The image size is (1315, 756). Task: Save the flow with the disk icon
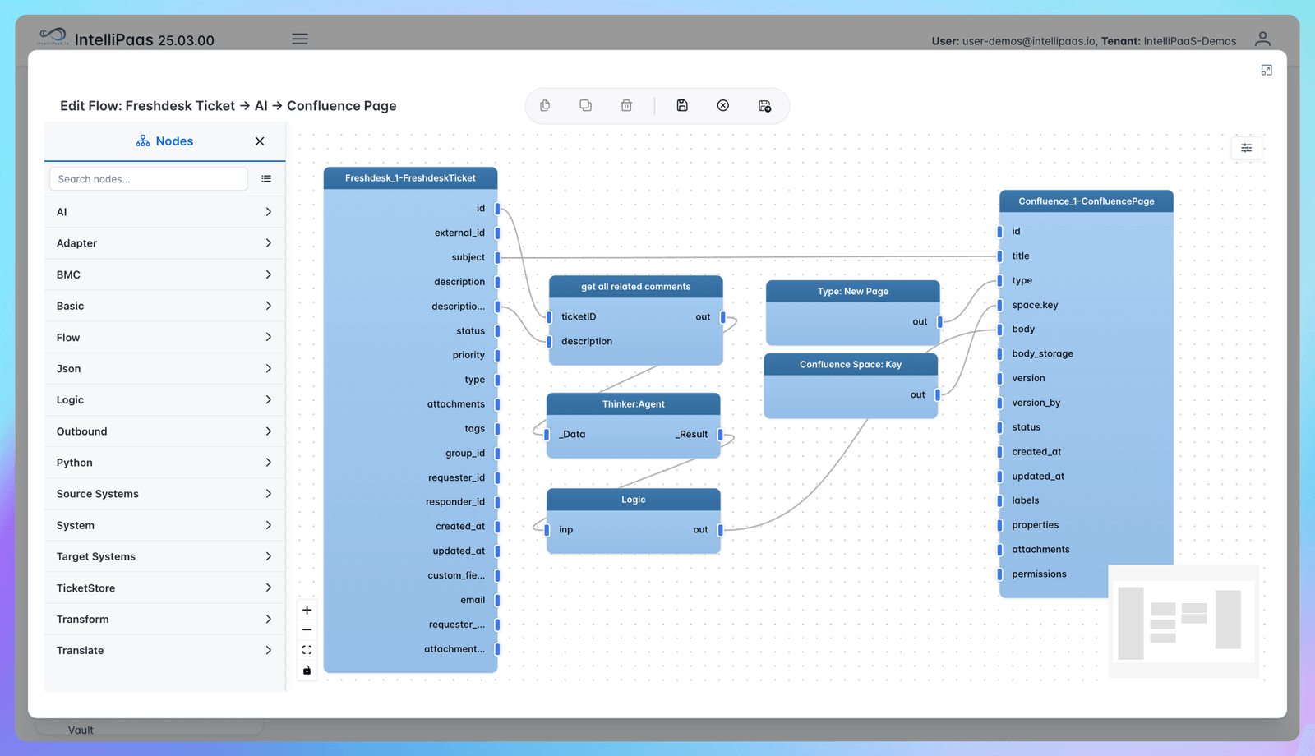[682, 105]
